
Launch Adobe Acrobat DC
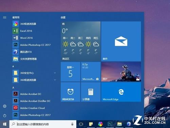[35, 94]
